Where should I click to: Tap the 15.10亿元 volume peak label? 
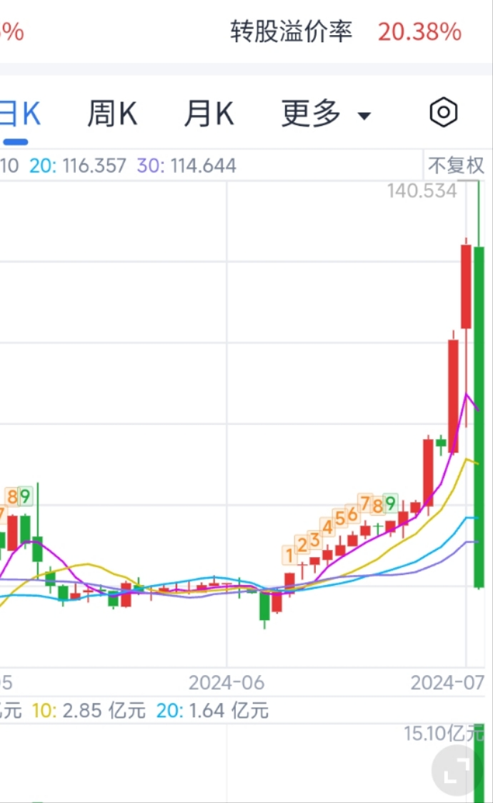click(443, 734)
